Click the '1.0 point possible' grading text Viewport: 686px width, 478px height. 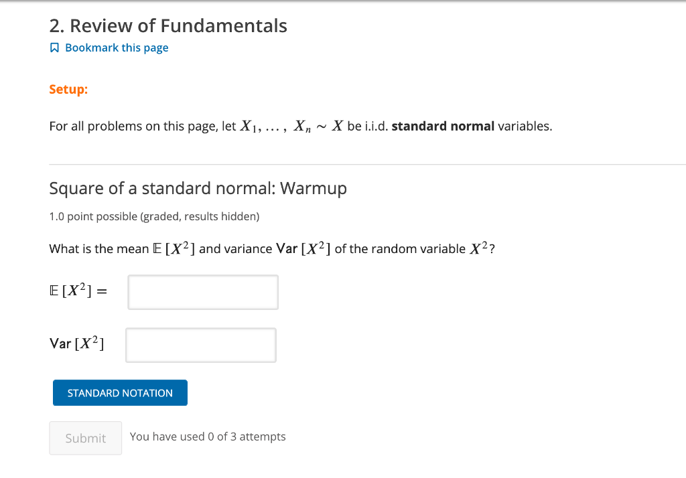pos(154,217)
